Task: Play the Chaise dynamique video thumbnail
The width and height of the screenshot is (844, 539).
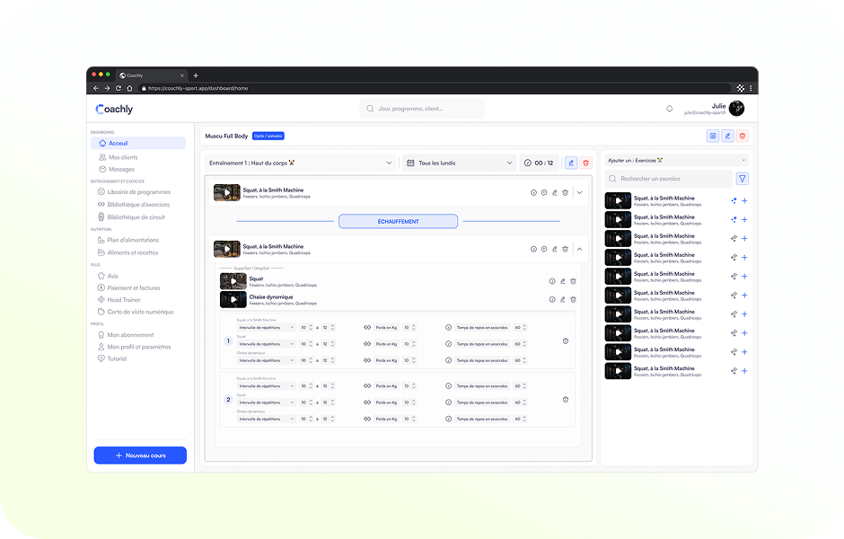Action: click(x=233, y=299)
